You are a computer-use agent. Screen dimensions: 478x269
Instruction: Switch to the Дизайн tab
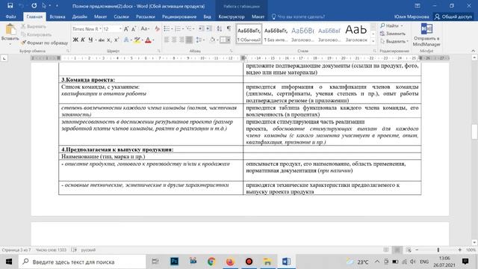pyautogui.click(x=80, y=16)
